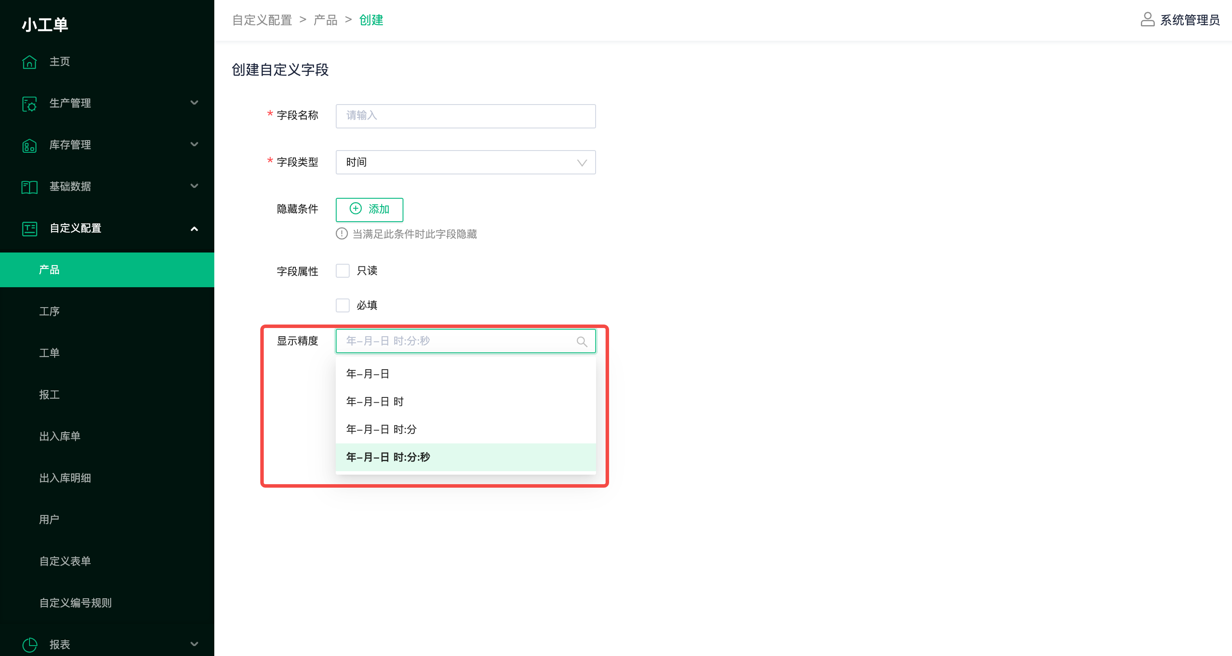Open 自定义编号规则 in the sidebar

point(107,603)
